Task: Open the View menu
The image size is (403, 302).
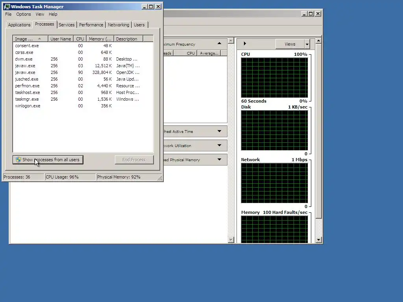Action: pos(40,14)
